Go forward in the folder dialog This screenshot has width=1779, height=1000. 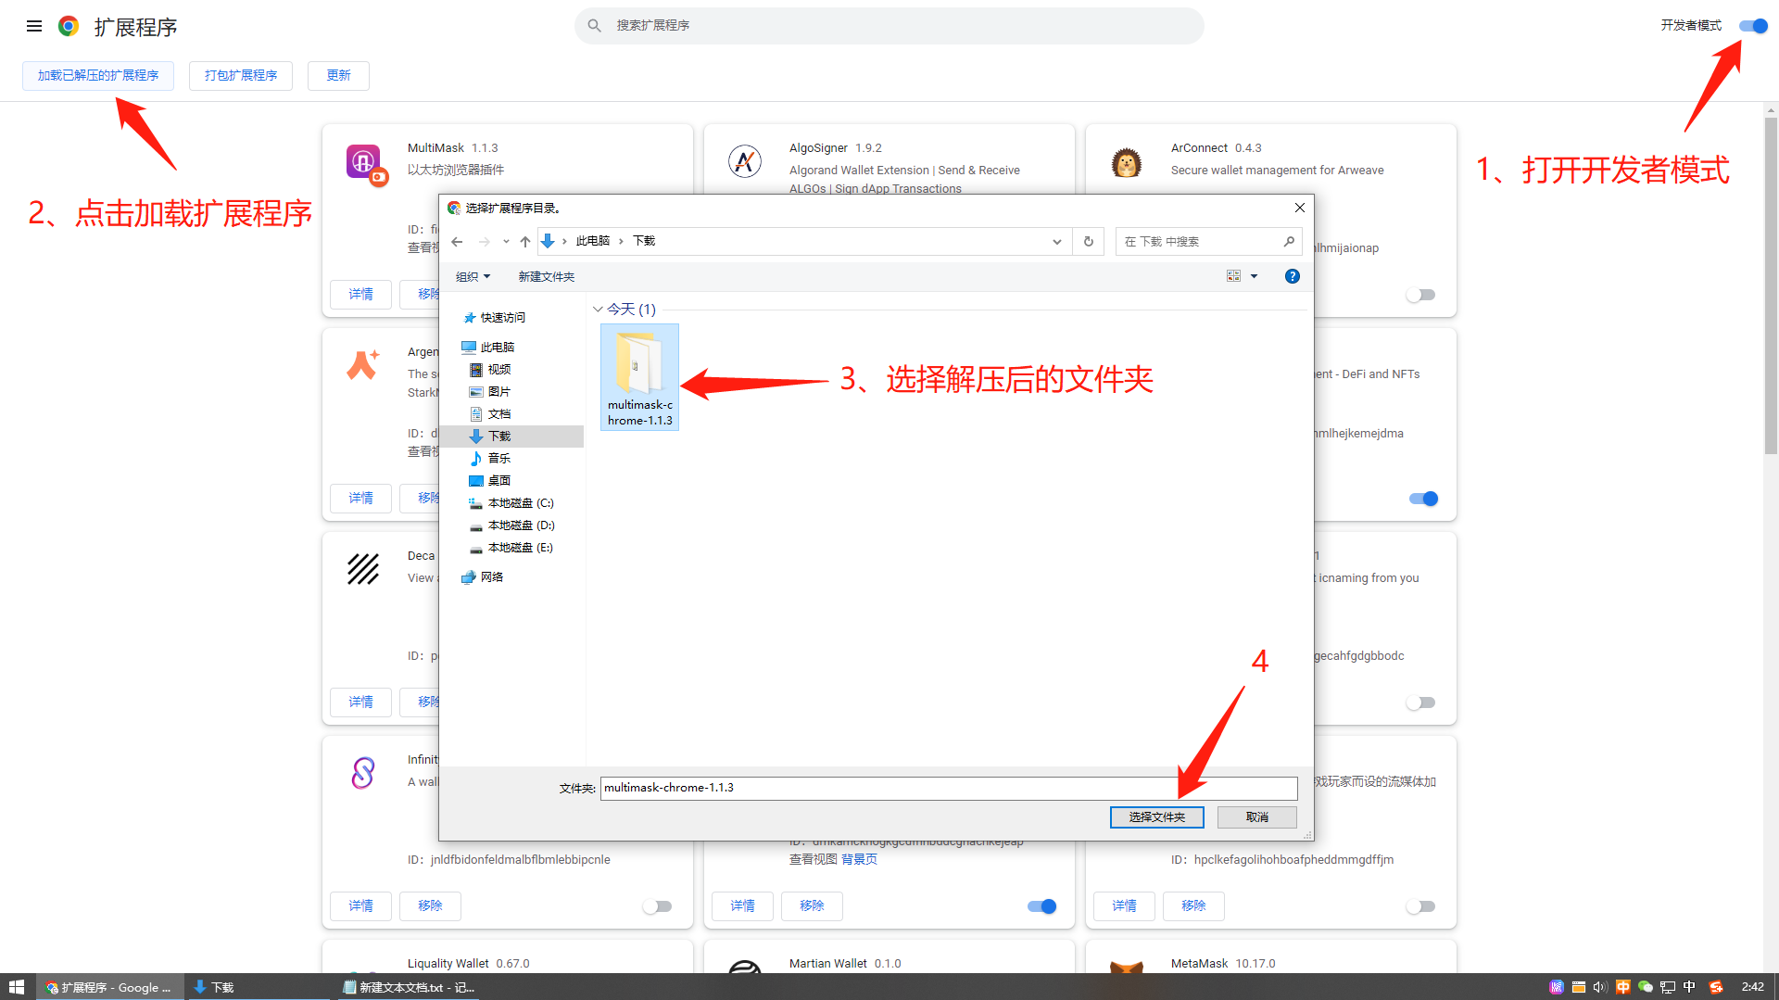pyautogui.click(x=484, y=242)
